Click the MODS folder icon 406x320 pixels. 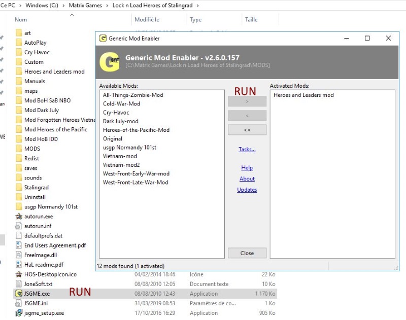coord(19,149)
